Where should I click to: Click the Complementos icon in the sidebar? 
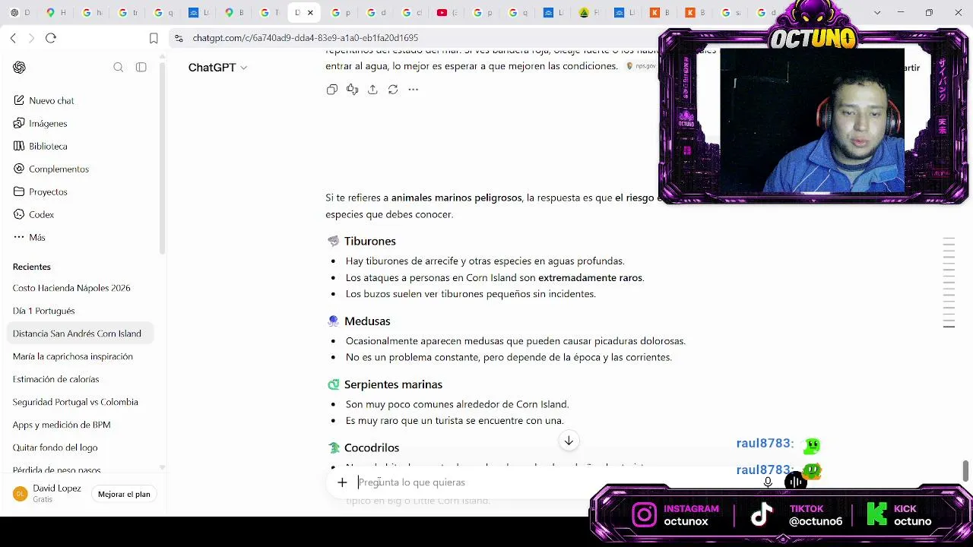pos(19,169)
